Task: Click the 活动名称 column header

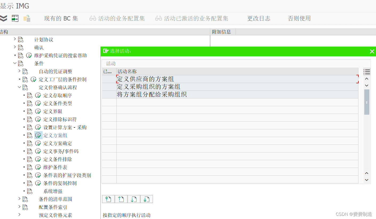Action: [237, 71]
